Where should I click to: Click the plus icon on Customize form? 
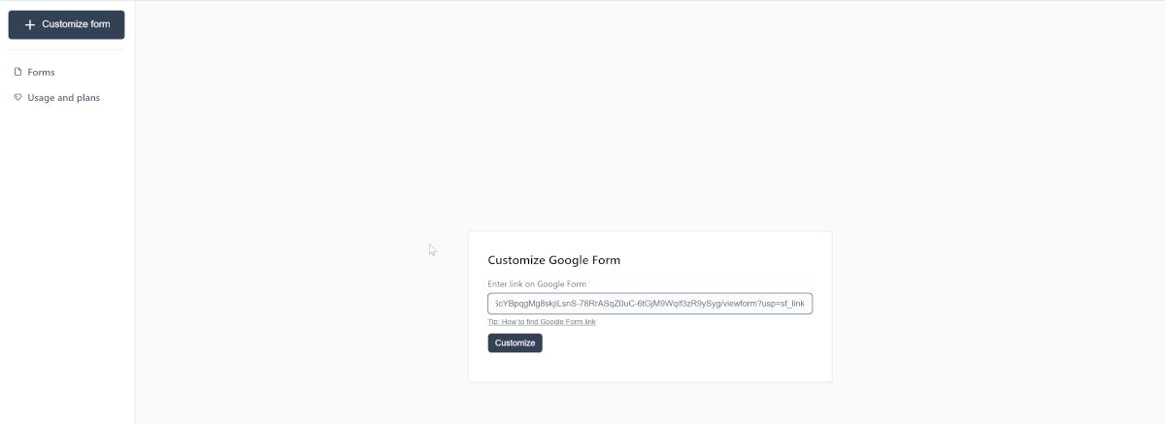tap(30, 24)
